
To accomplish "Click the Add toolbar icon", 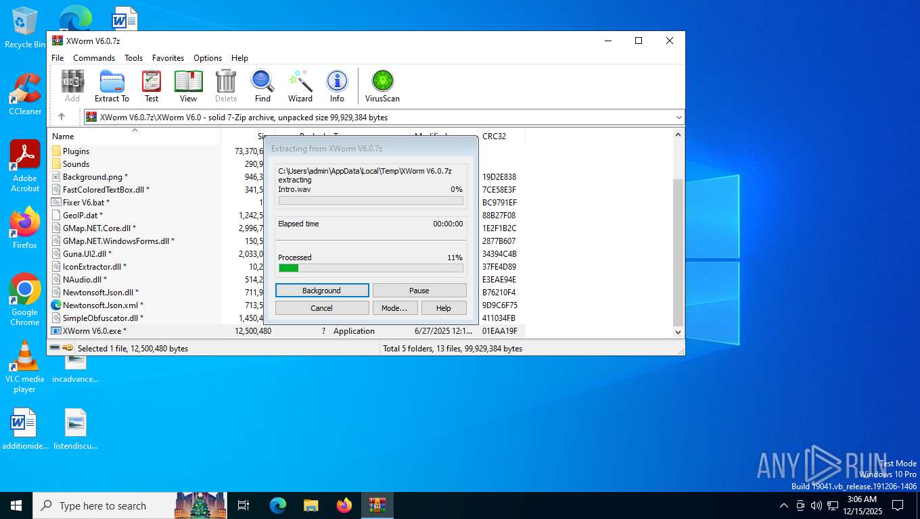I will coord(72,86).
